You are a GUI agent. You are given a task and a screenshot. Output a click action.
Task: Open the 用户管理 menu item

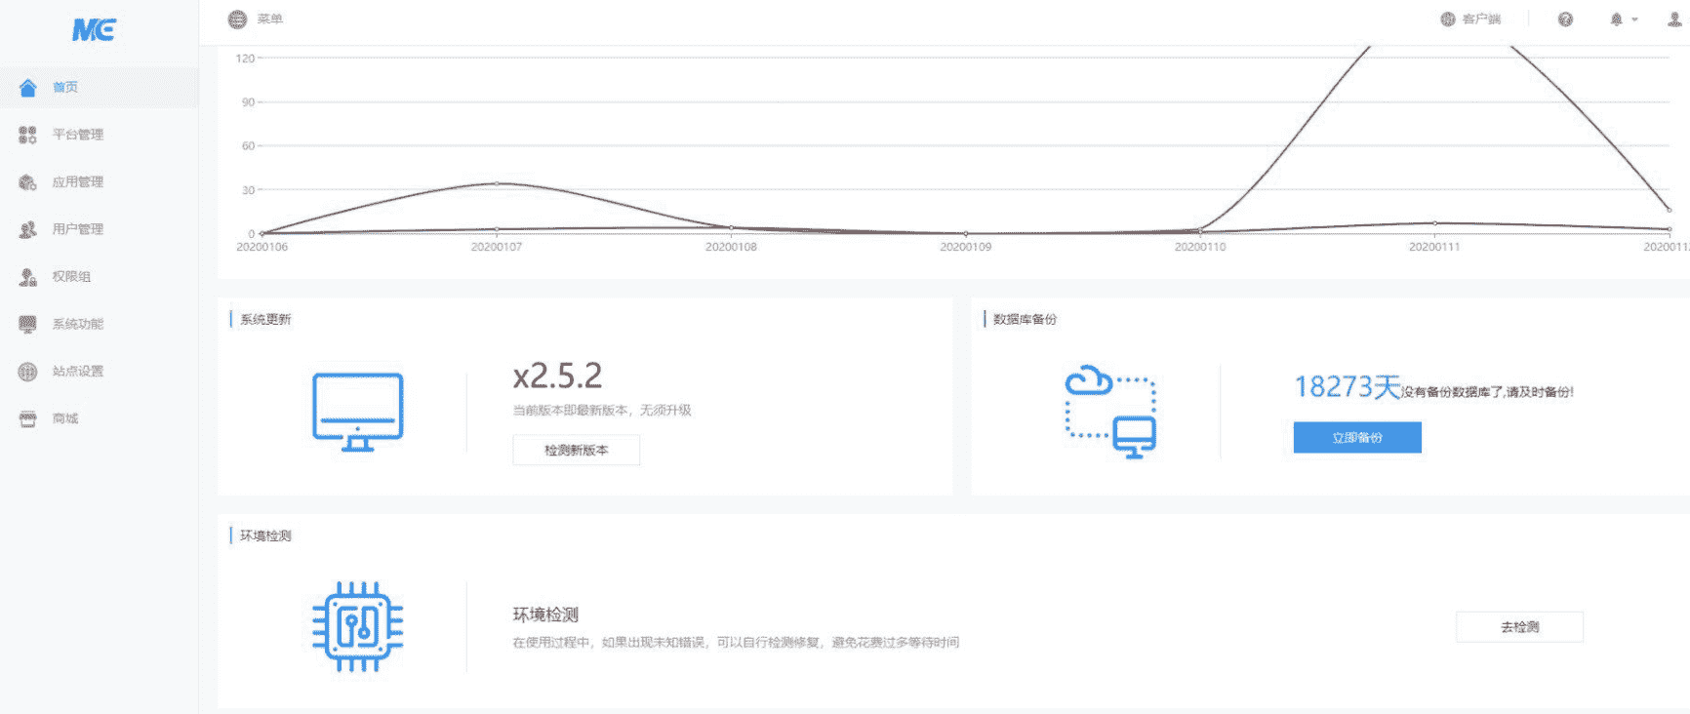pos(99,229)
